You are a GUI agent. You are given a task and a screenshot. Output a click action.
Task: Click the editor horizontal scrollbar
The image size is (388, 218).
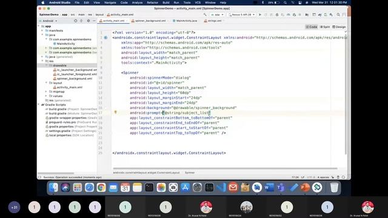click(x=225, y=168)
